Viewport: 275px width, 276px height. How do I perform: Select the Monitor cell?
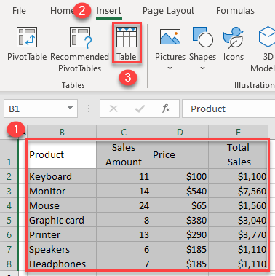[x=62, y=191]
